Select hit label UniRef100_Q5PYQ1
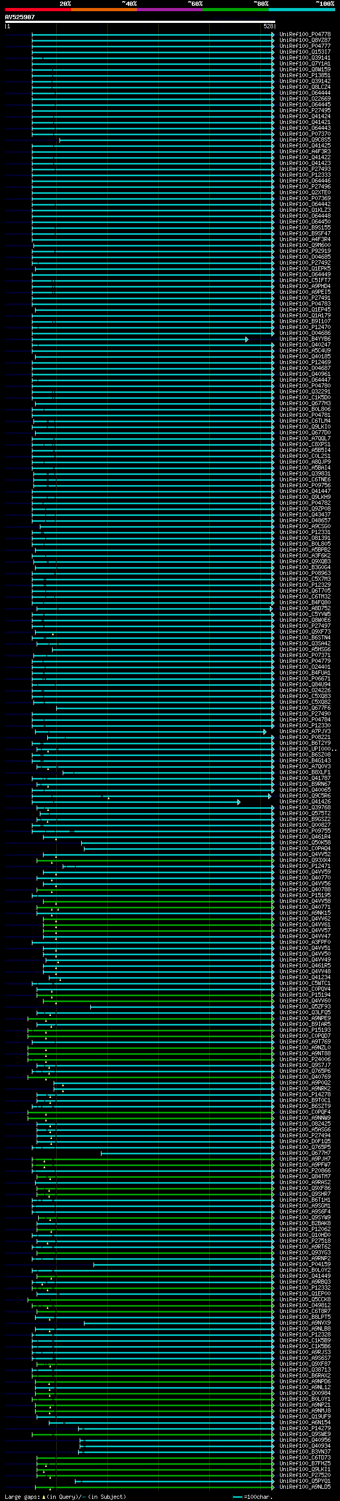 pos(304,1481)
